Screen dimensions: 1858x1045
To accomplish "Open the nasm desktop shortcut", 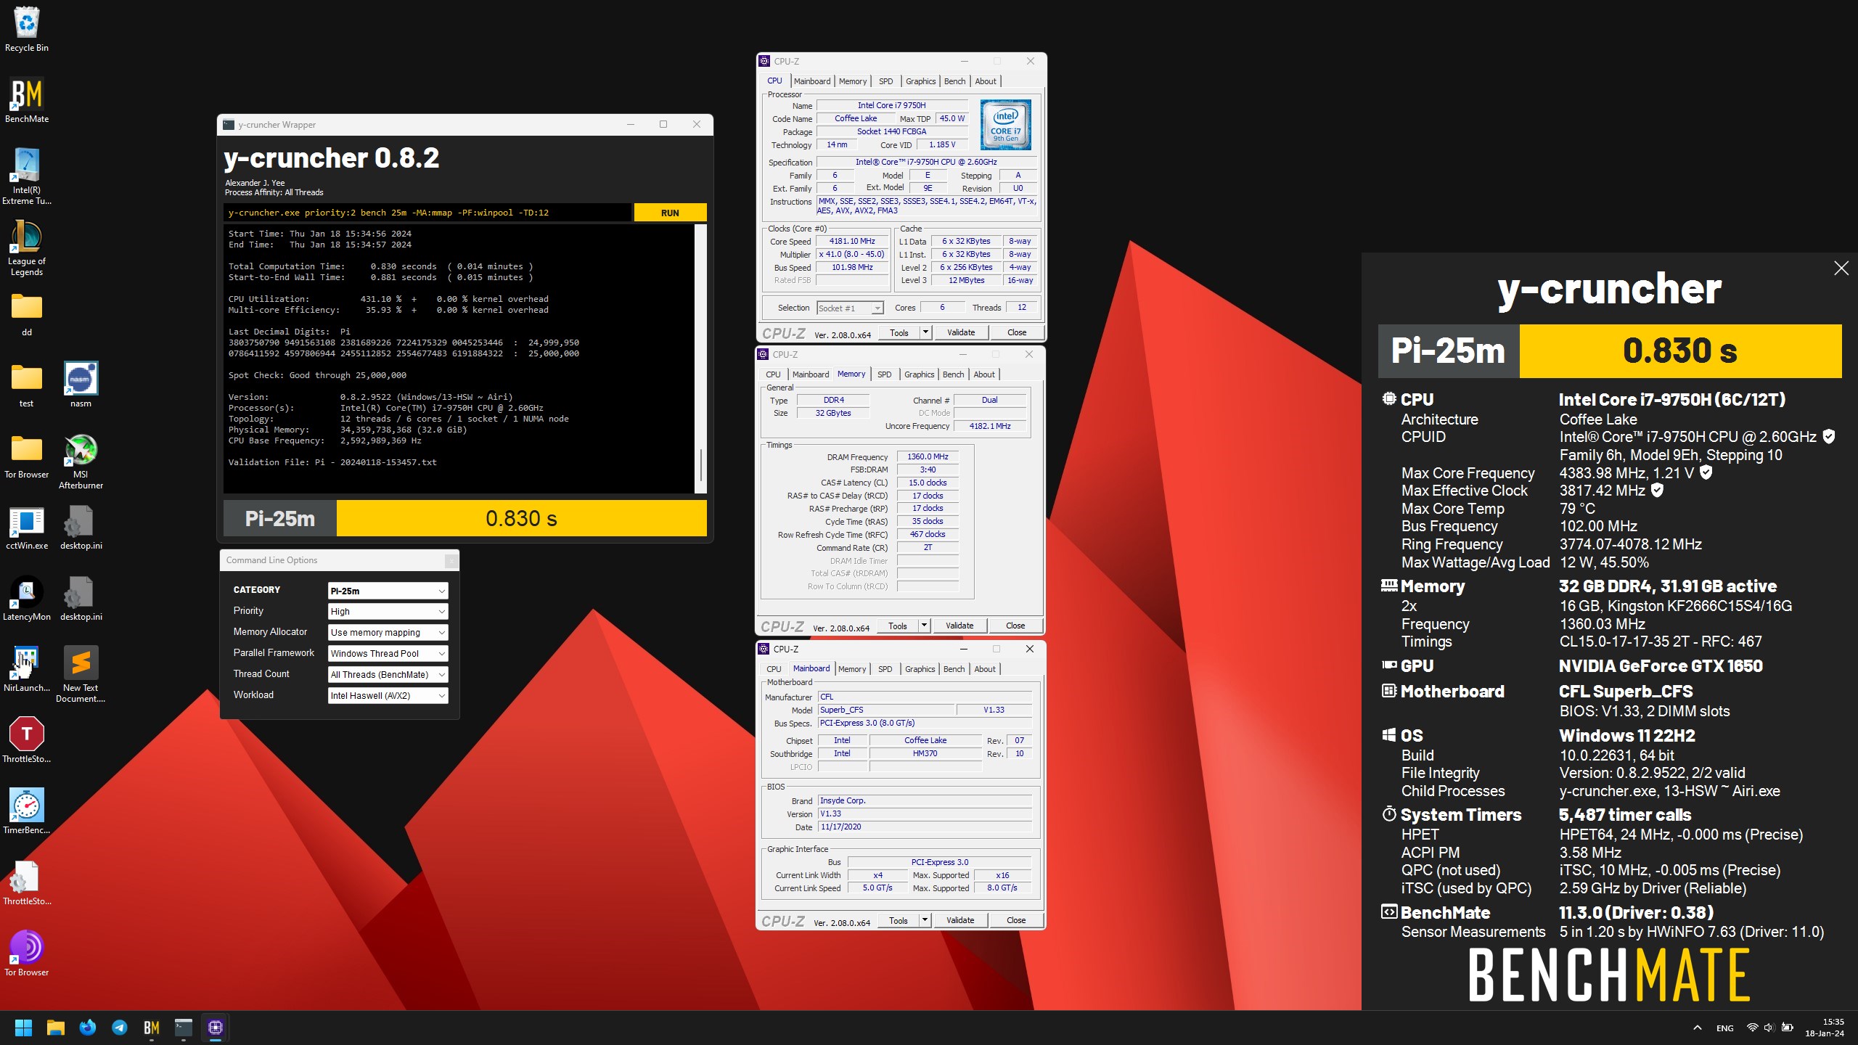I will (x=81, y=385).
